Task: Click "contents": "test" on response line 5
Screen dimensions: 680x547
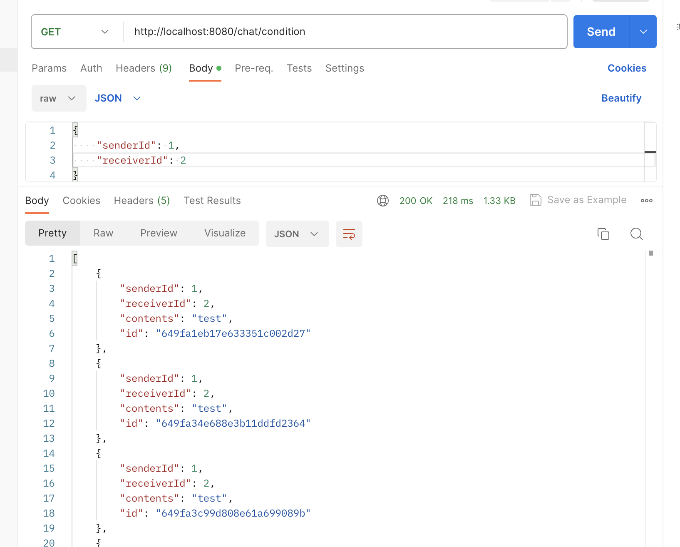Action: pos(176,318)
